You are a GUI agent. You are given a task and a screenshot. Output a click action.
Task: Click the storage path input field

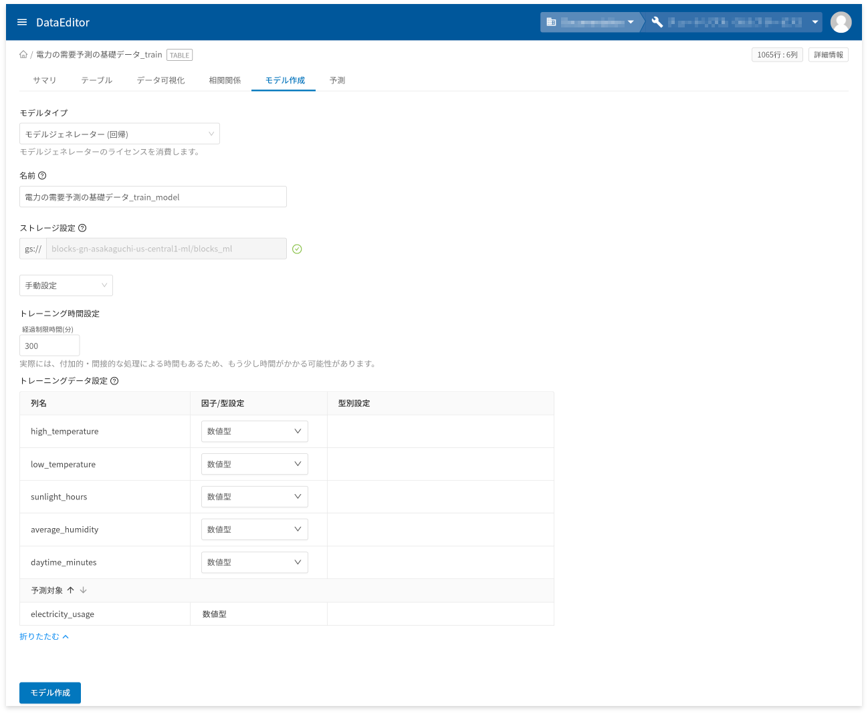tap(167, 249)
